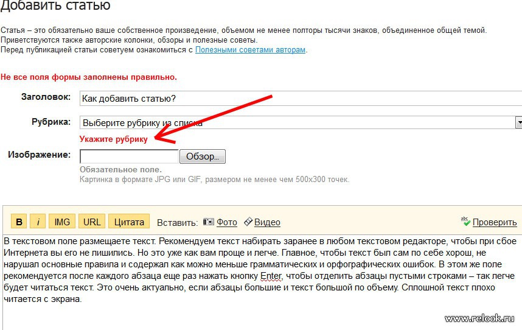Viewport: 522px width, 330px height.
Task: Insert image tag with IMG button
Action: coord(62,222)
